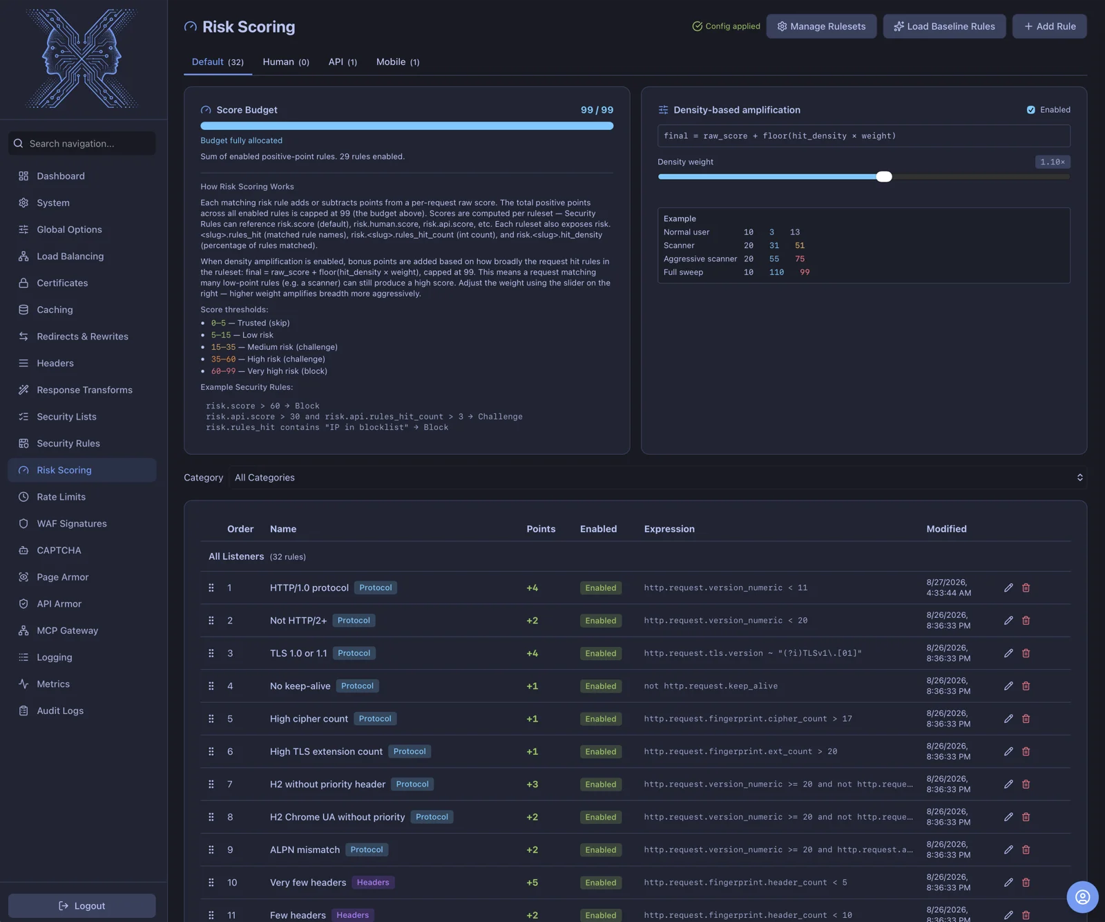Toggle Enabled badge for High cipher count
The image size is (1105, 922).
600,719
